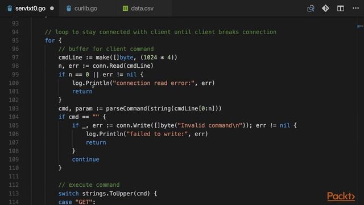Open the search preview icon in editor toolbar

tap(311, 9)
